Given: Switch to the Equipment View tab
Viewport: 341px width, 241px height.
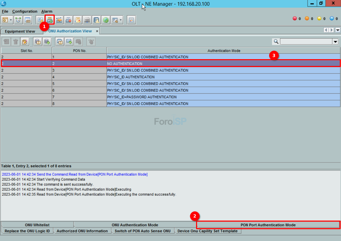Looking at the screenshot, I should pos(20,31).
